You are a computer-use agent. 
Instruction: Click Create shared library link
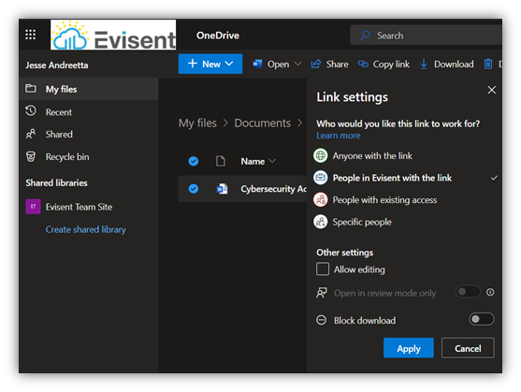click(x=86, y=229)
